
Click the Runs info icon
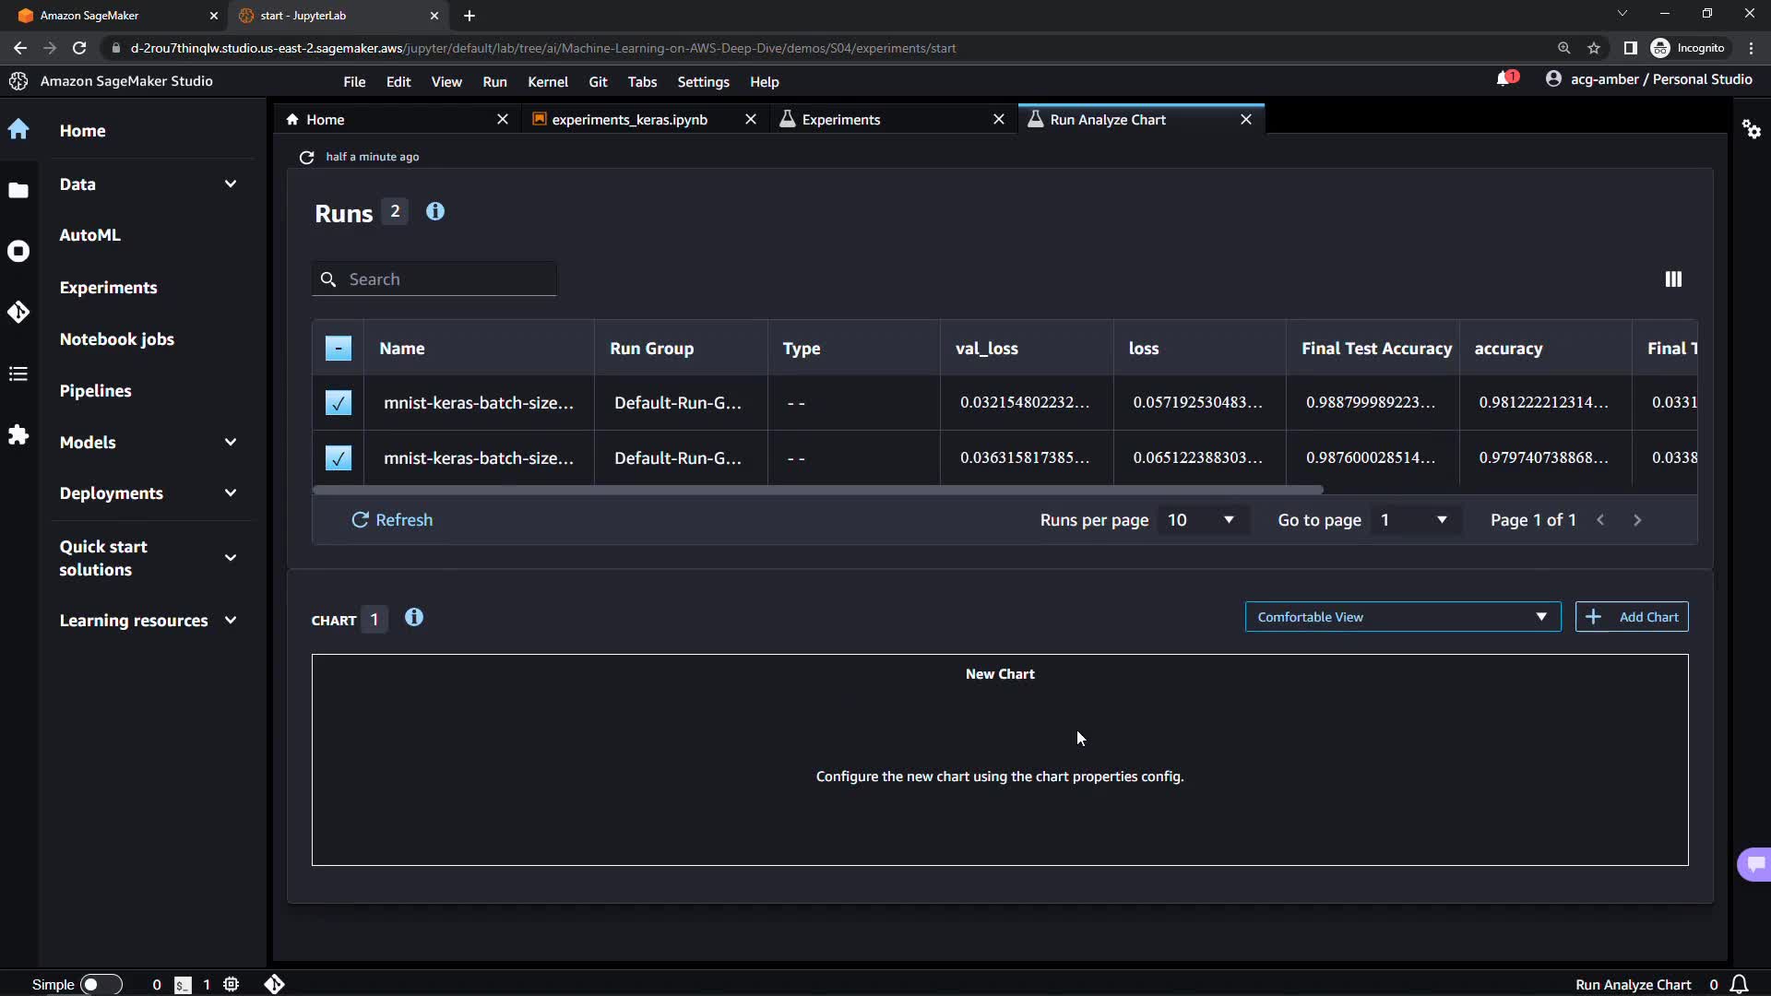tap(435, 212)
